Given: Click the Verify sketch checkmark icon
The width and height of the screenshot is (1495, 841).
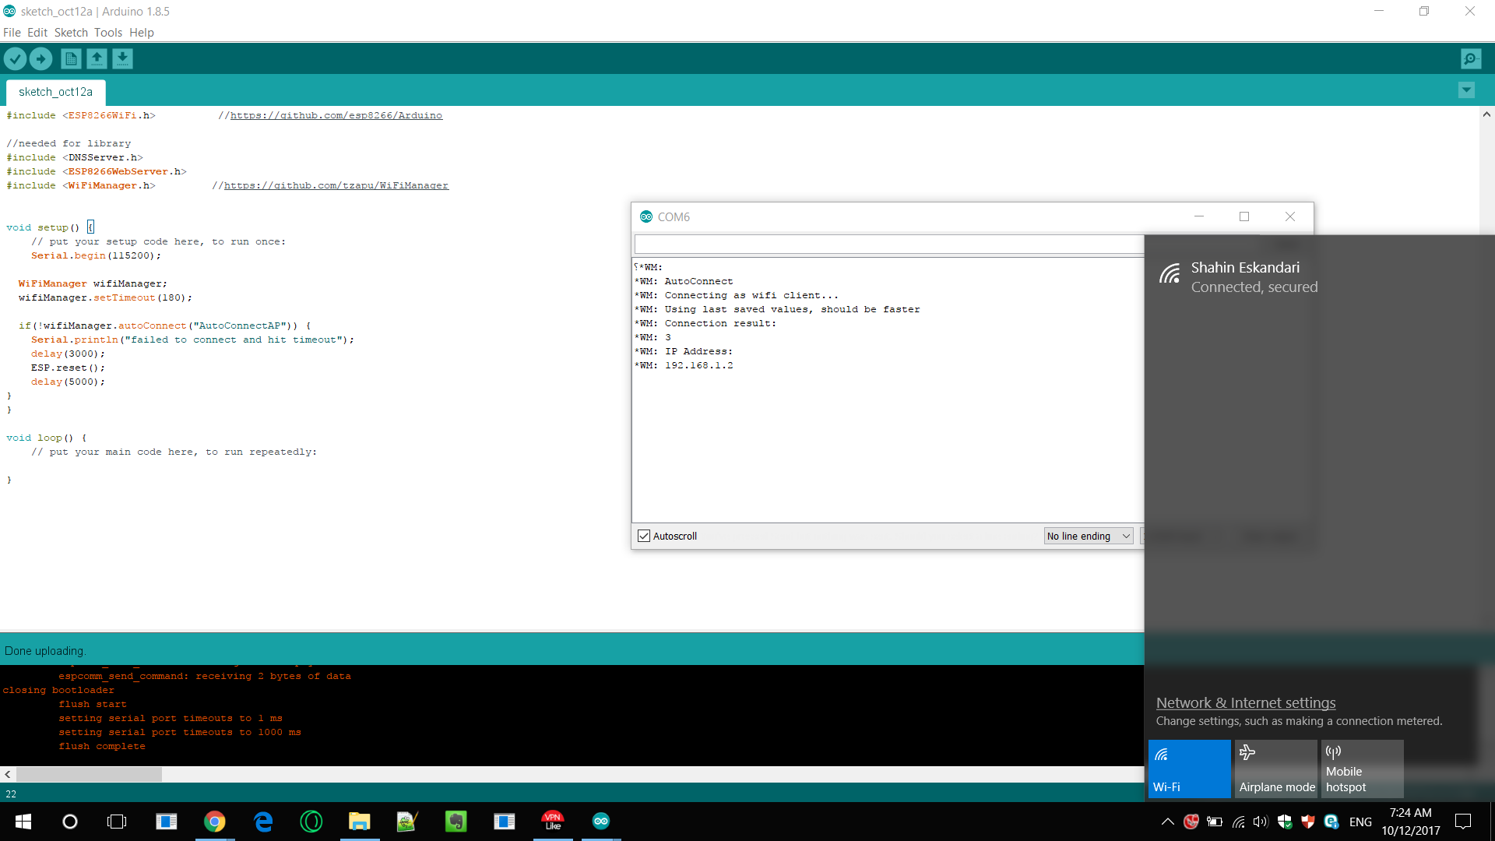Looking at the screenshot, I should [x=15, y=58].
